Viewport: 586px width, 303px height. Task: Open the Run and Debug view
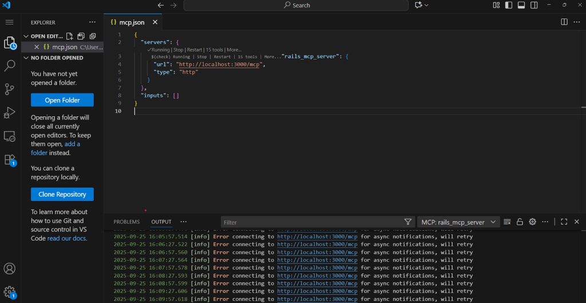(10, 112)
